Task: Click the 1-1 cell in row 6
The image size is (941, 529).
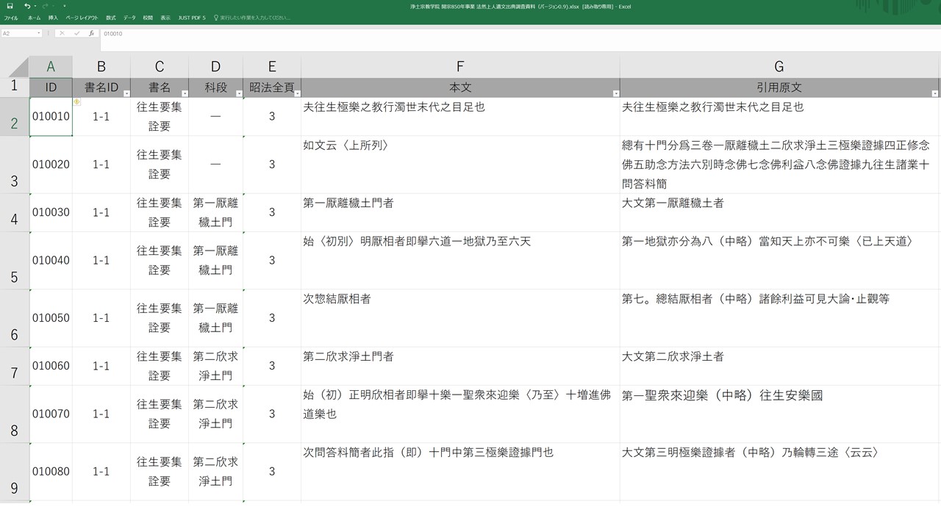Action: point(101,318)
